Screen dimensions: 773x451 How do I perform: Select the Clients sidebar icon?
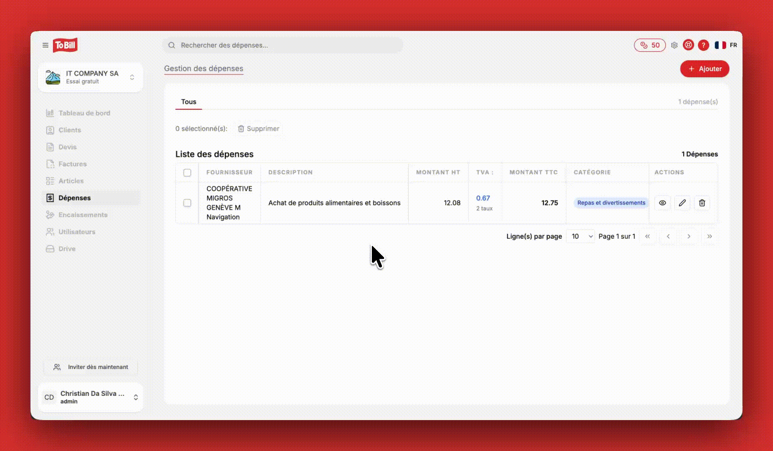(50, 130)
